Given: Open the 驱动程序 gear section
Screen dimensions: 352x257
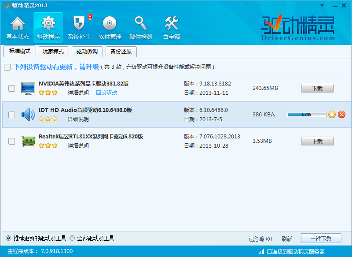Looking at the screenshot, I should pos(48,28).
